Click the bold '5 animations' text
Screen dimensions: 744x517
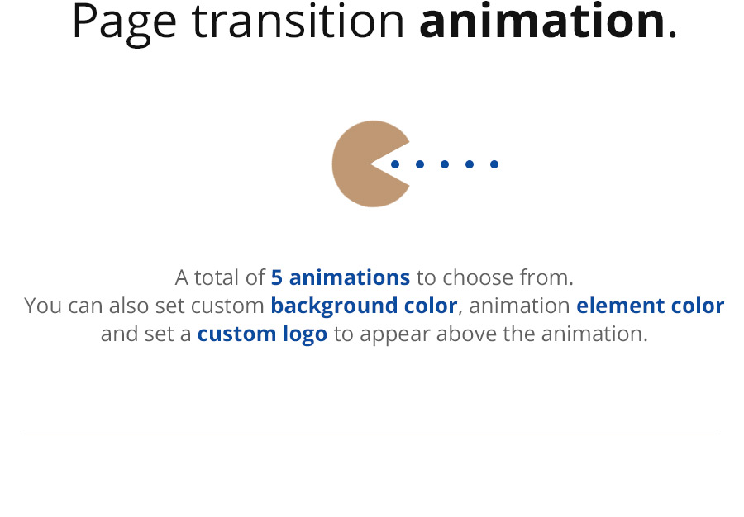(341, 277)
